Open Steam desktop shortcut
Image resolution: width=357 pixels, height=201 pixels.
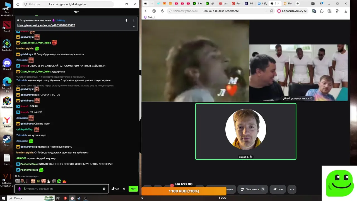(7, 140)
